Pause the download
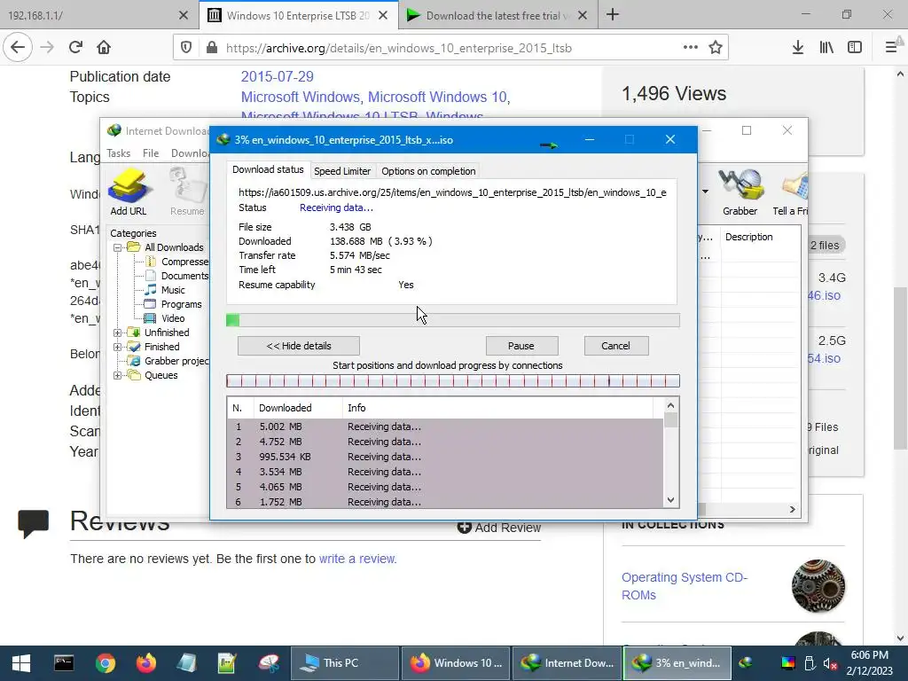This screenshot has height=681, width=908. click(521, 346)
